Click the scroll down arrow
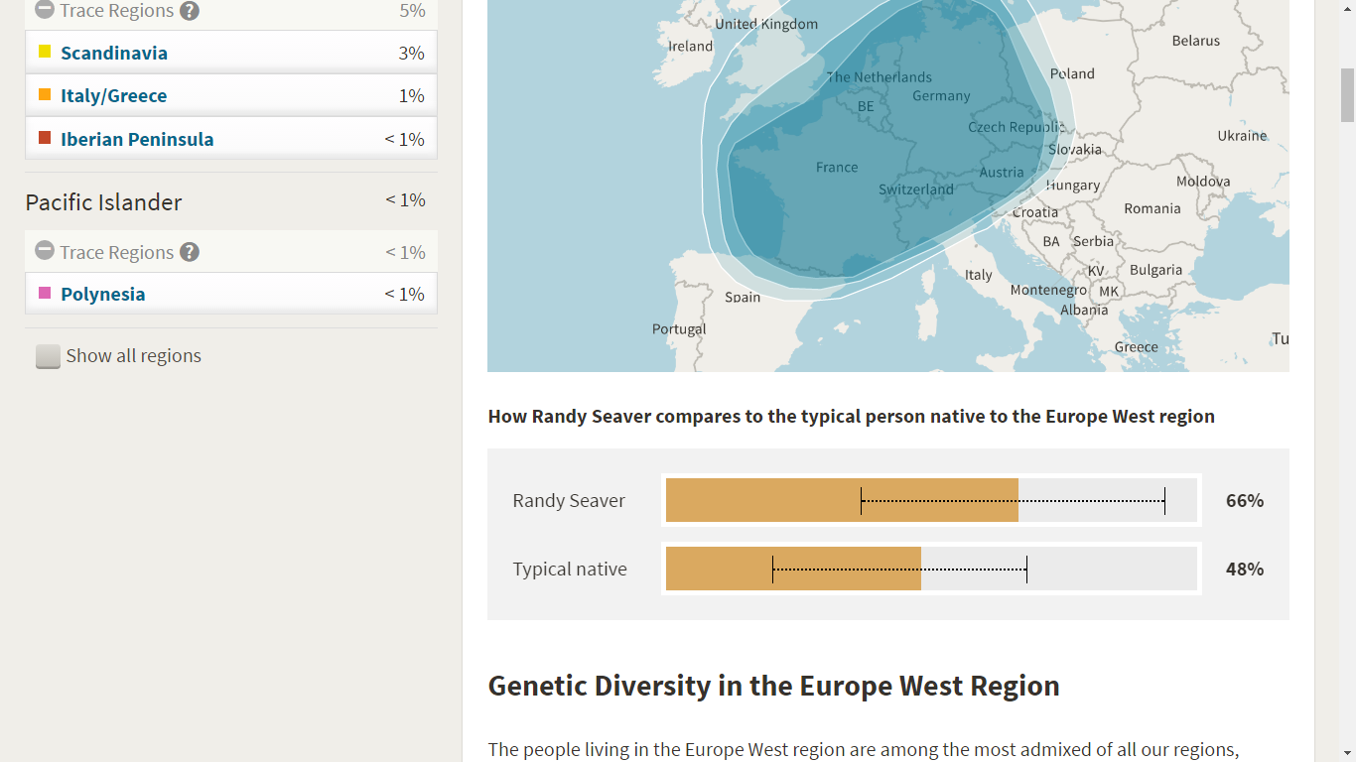1356x762 pixels. [x=1348, y=754]
